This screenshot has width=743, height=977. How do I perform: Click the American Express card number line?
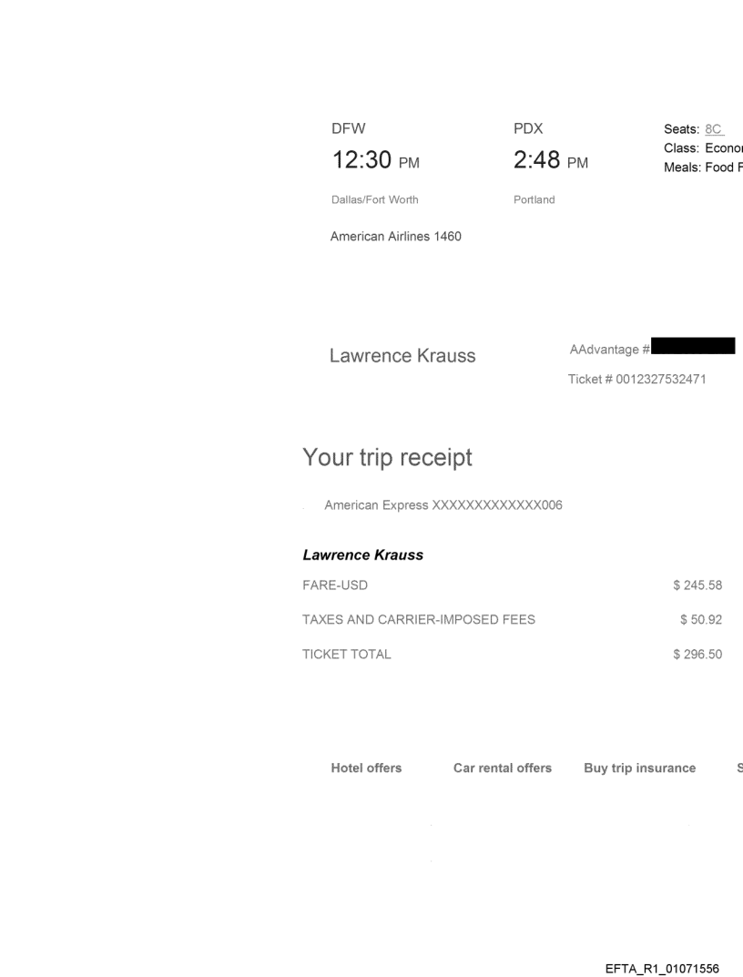tap(443, 506)
